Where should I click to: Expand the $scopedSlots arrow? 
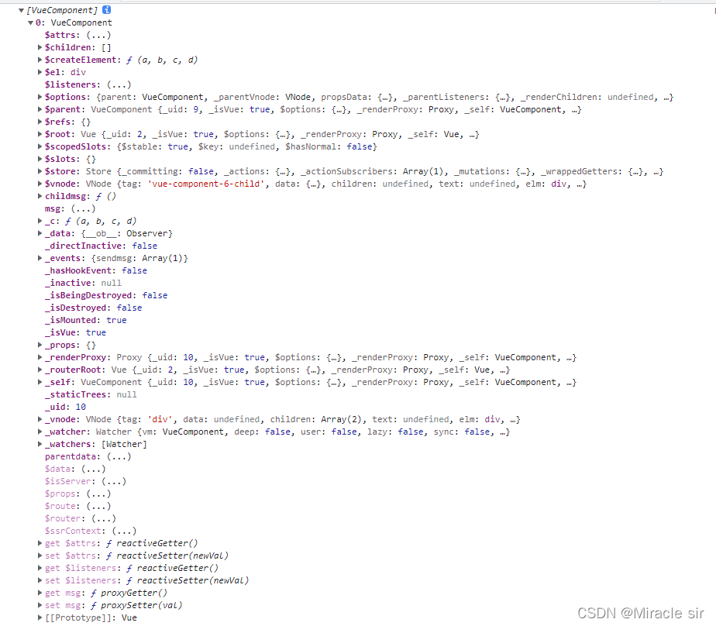pos(40,146)
